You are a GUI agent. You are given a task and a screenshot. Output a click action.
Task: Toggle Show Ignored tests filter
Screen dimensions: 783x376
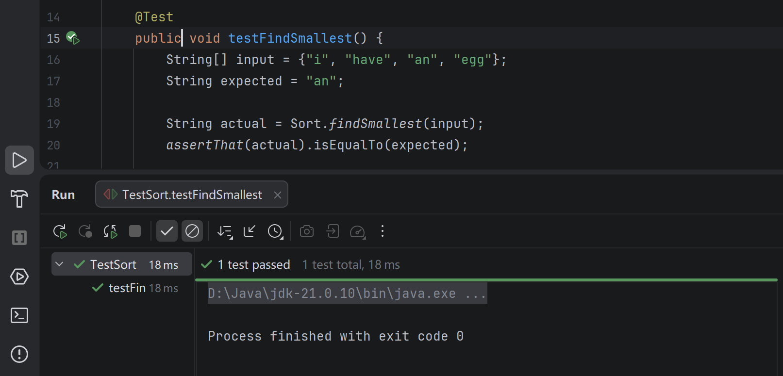(x=192, y=231)
